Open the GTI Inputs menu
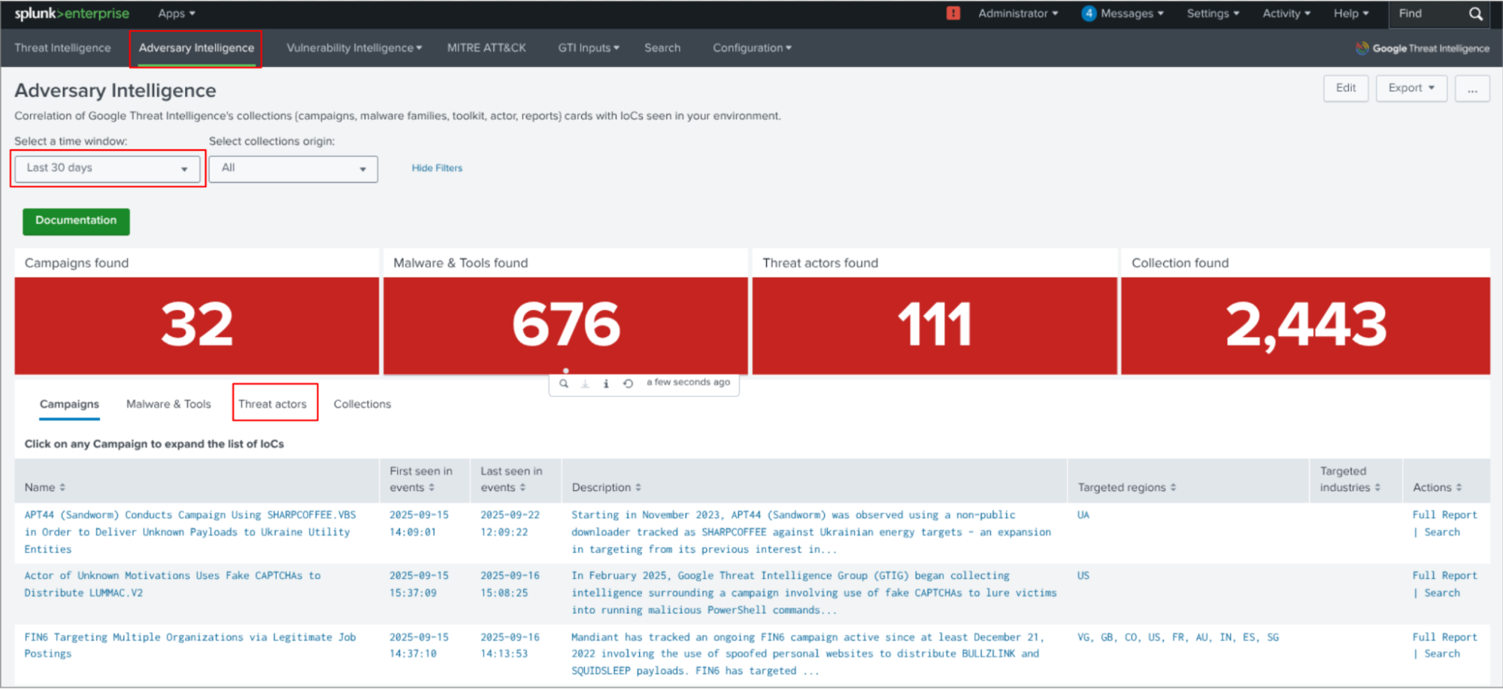The image size is (1503, 691). tap(589, 48)
